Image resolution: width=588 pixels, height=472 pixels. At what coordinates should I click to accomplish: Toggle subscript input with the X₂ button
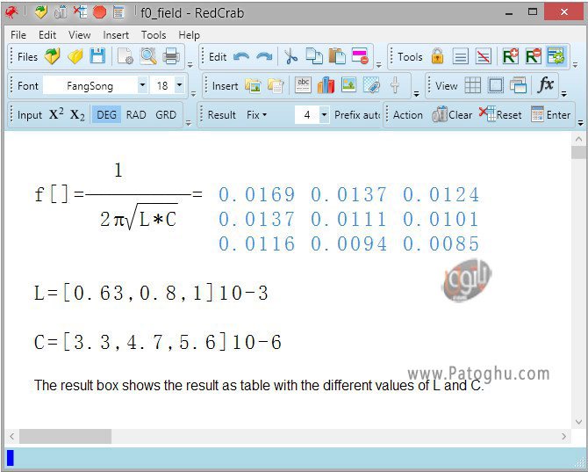point(77,115)
